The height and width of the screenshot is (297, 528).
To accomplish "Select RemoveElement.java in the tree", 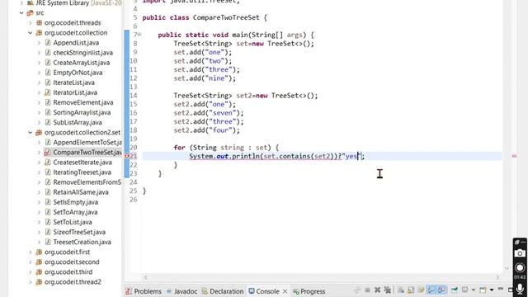I will point(83,102).
